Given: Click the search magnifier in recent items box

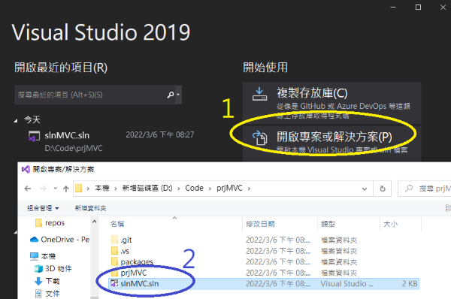Looking at the screenshot, I should coord(171,95).
